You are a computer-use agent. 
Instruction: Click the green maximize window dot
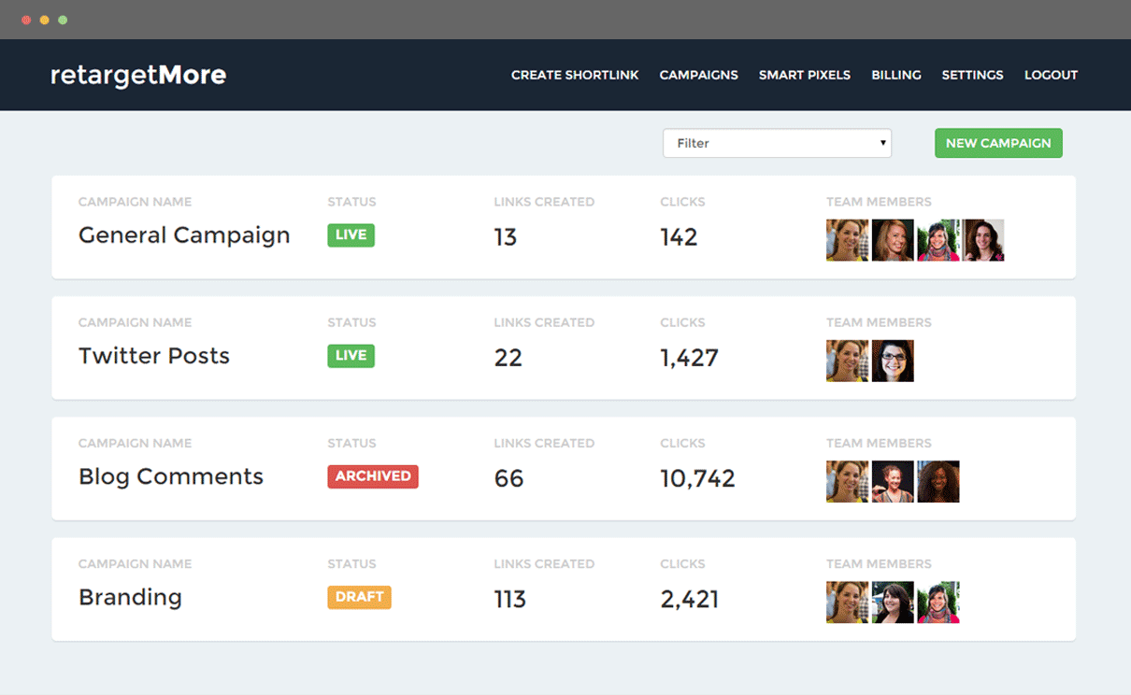[63, 20]
